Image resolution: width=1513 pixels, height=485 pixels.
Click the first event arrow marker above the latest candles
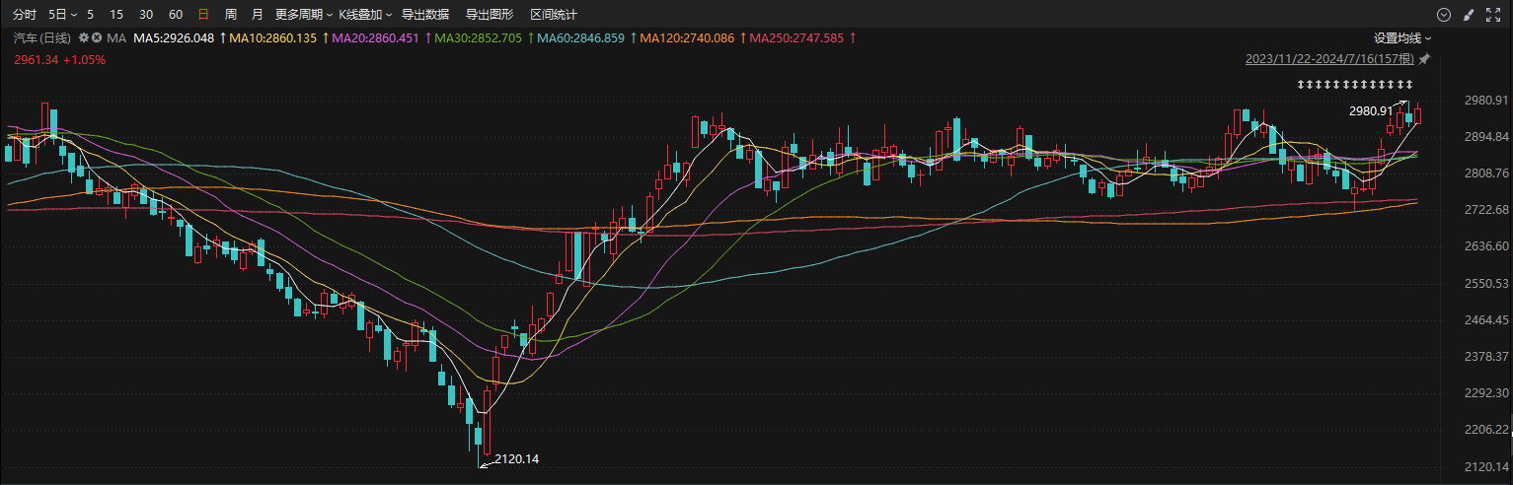[x=1301, y=84]
